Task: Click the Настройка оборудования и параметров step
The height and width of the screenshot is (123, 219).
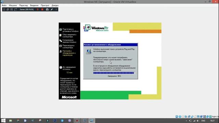Action: pos(69,53)
